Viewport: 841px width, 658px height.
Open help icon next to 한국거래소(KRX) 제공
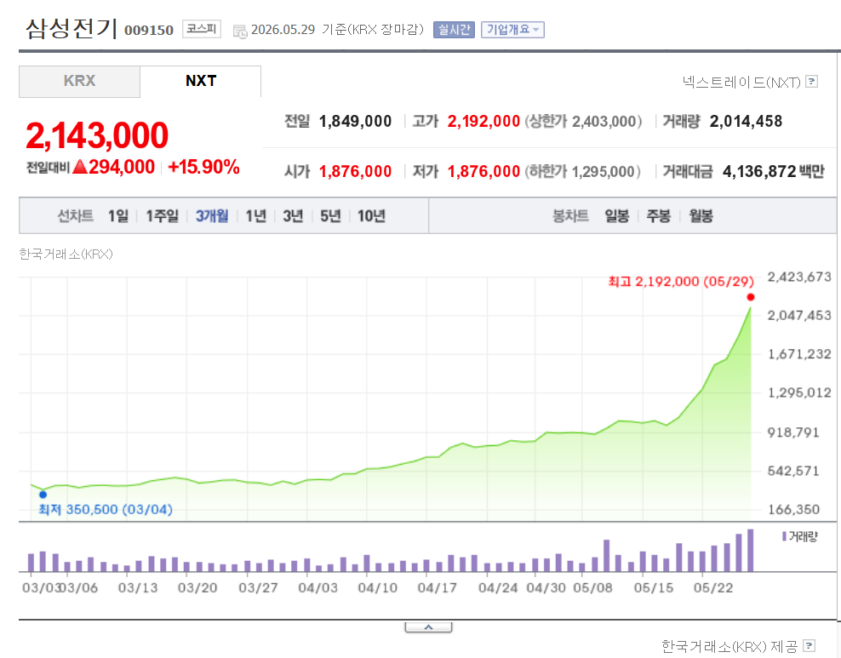click(x=810, y=646)
